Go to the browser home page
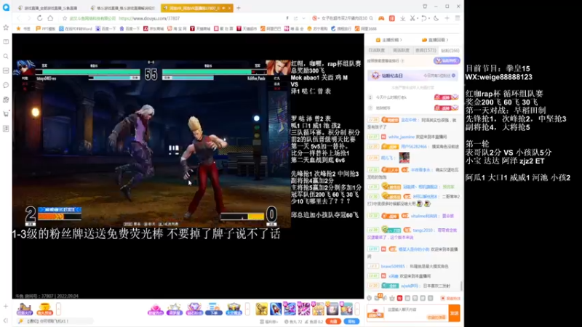 tap(50, 18)
